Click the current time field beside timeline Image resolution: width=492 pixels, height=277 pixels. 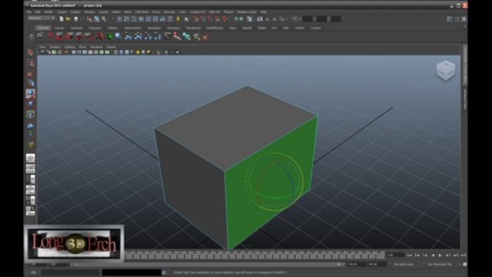[x=395, y=255]
